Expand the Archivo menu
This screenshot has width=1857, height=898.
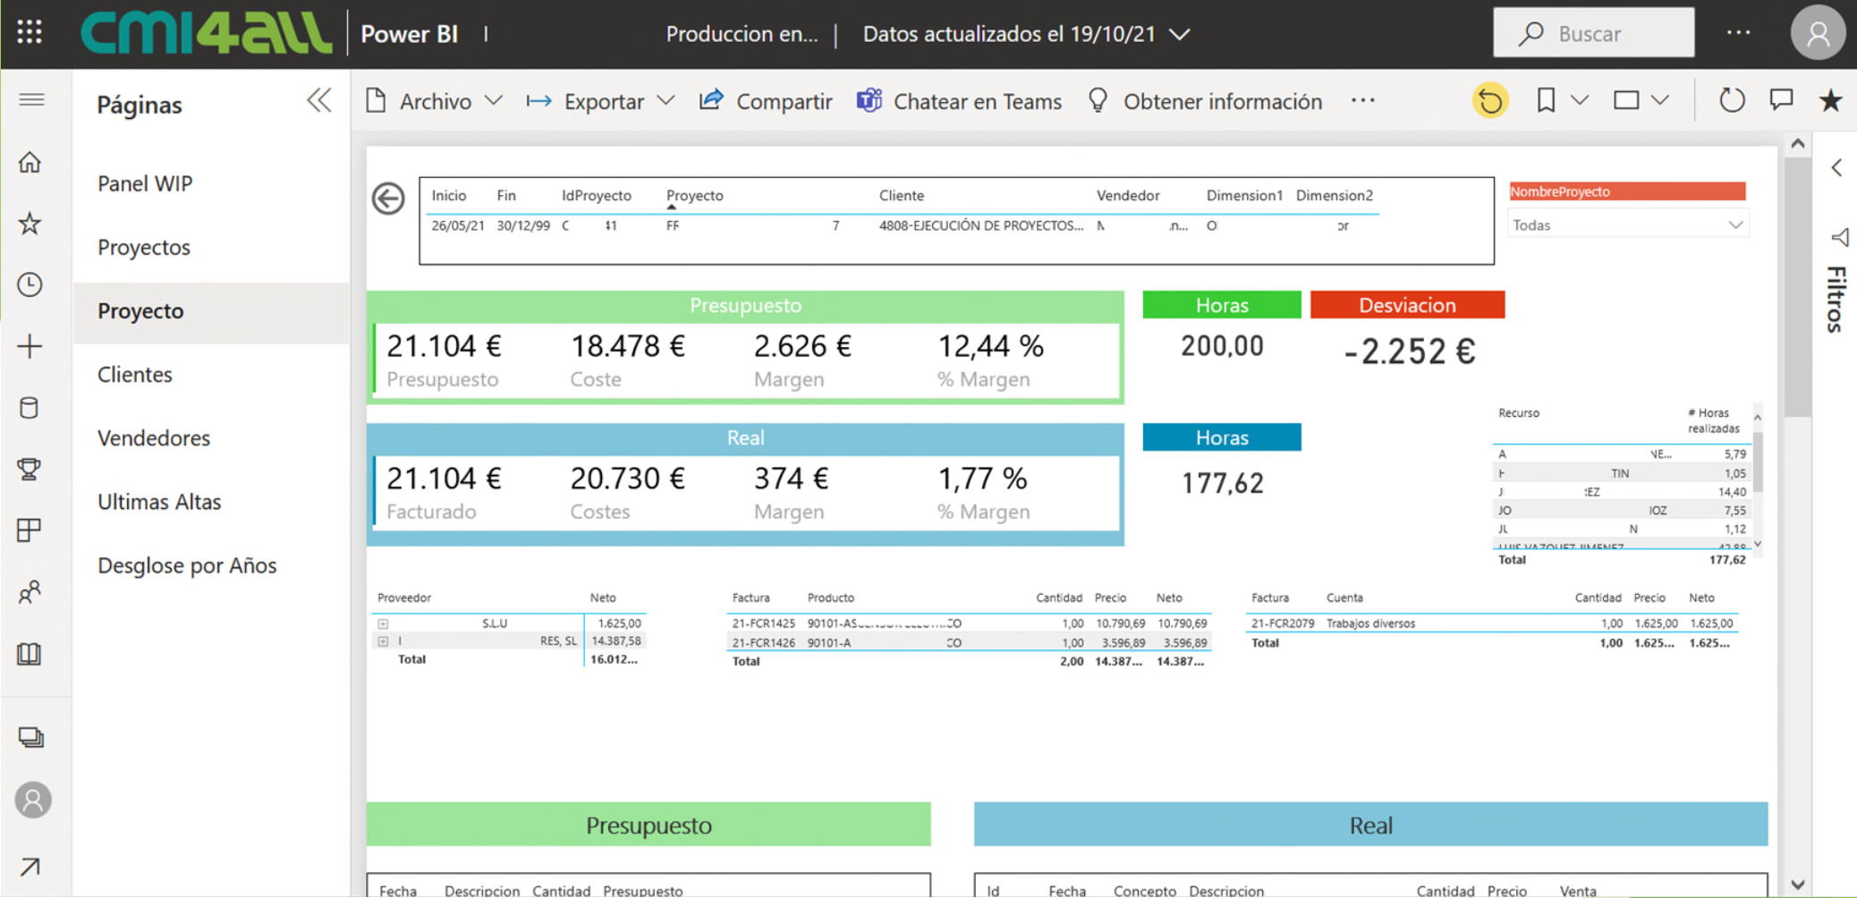click(x=434, y=102)
